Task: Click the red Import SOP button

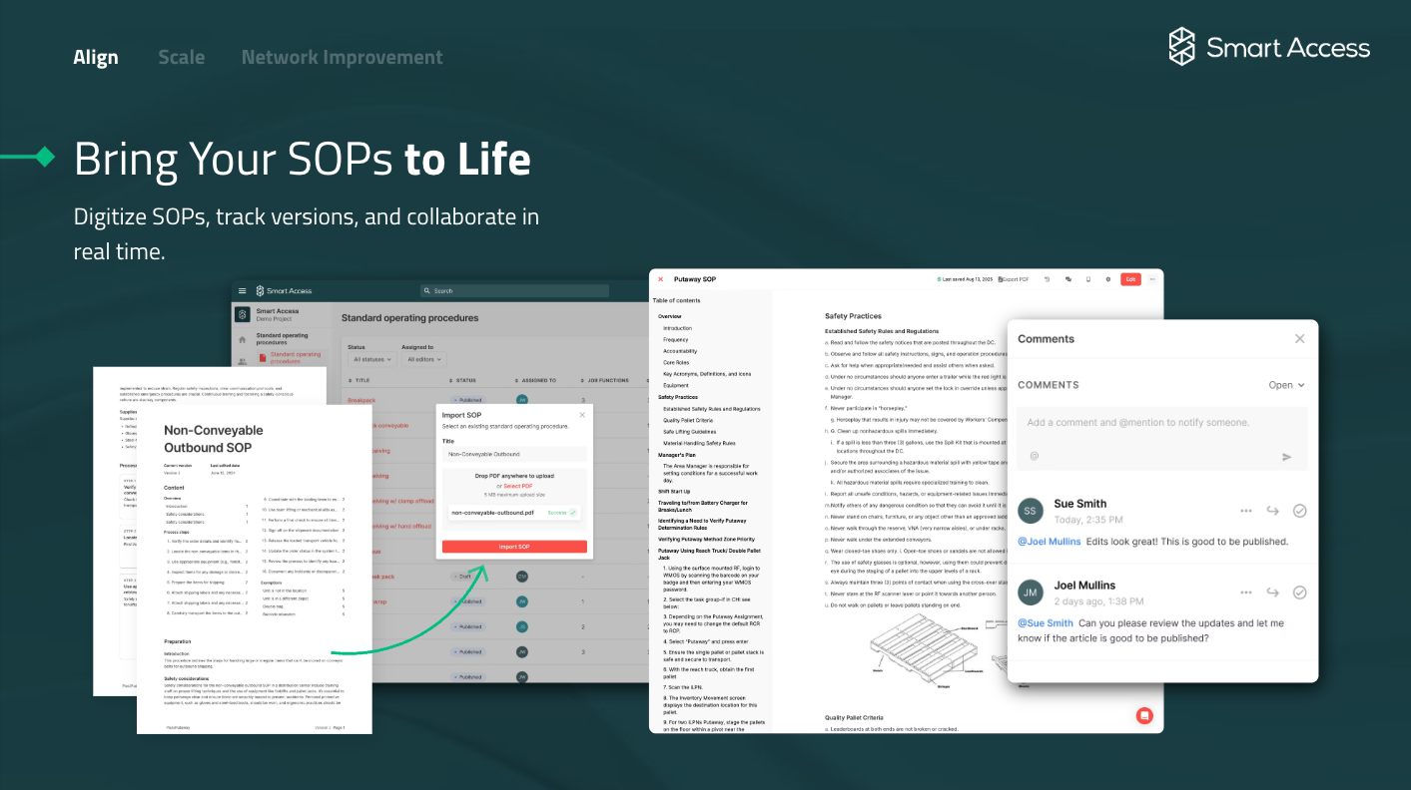Action: pyautogui.click(x=514, y=547)
